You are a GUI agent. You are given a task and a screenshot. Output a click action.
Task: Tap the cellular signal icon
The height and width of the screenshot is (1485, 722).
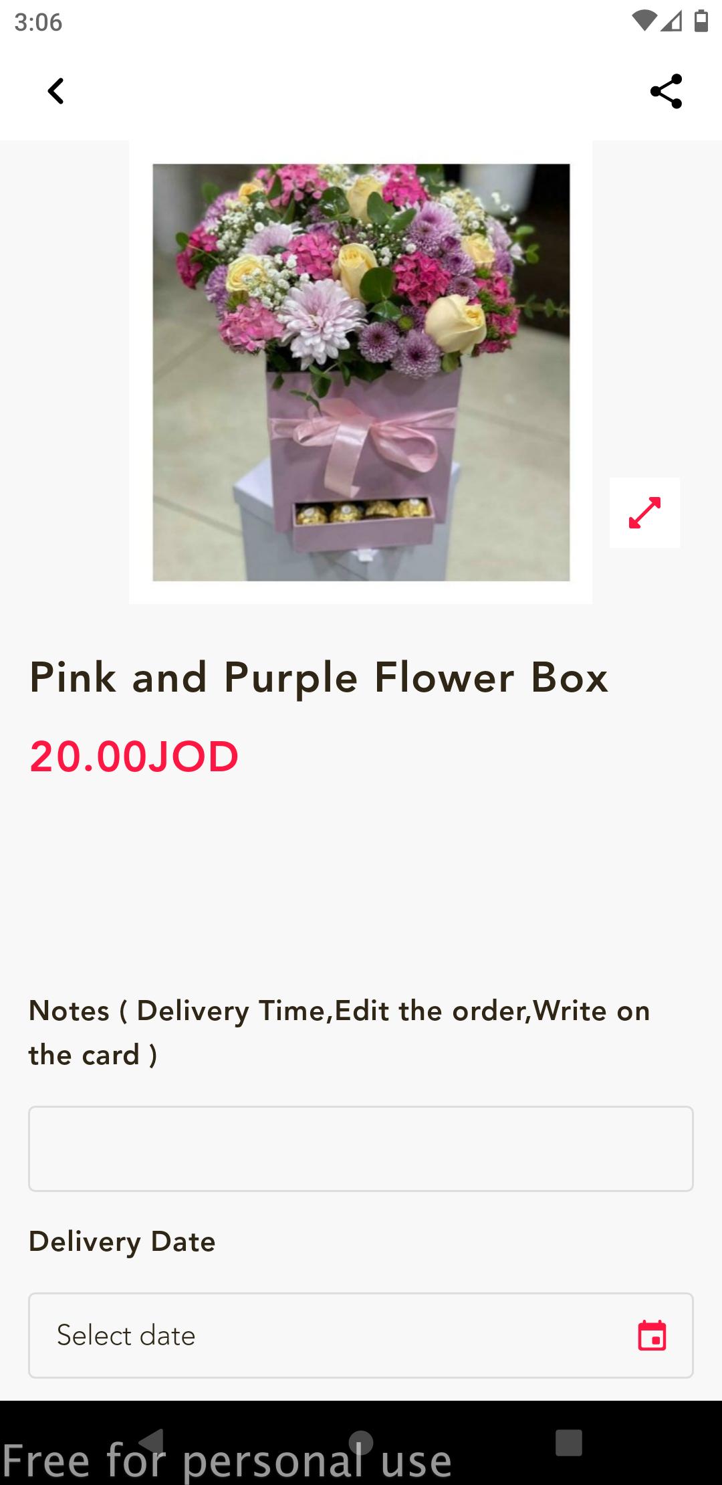click(x=672, y=21)
